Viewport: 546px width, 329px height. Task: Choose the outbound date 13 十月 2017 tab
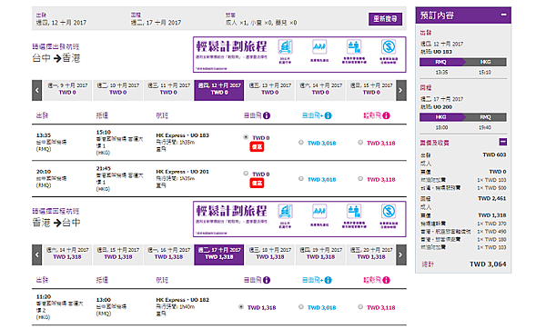(x=270, y=90)
